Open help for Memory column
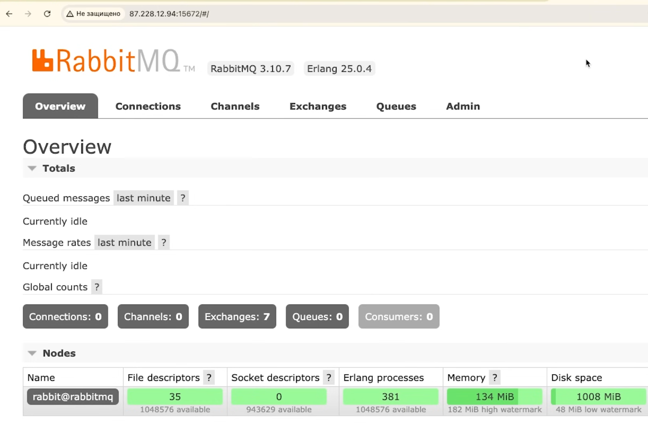The width and height of the screenshot is (648, 425). pos(494,377)
